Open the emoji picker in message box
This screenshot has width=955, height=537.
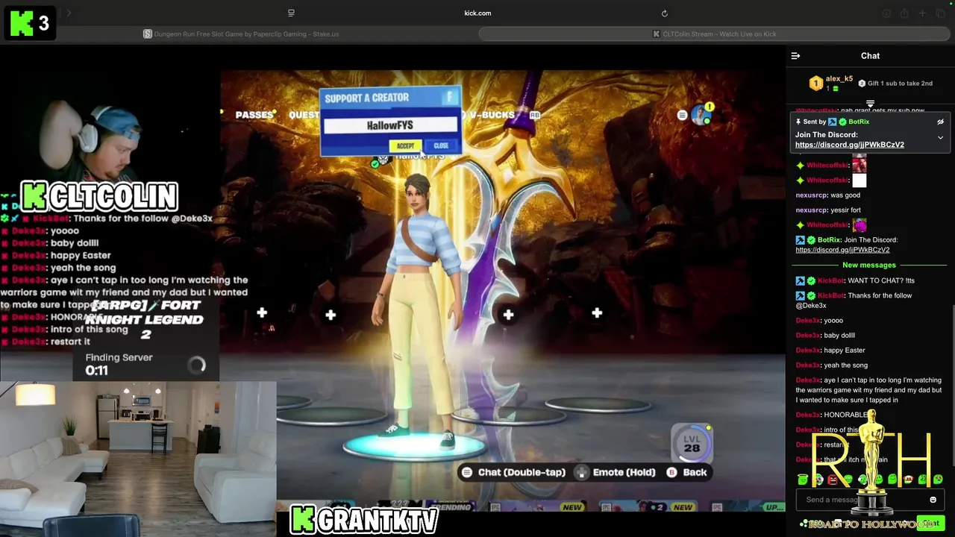pos(933,500)
